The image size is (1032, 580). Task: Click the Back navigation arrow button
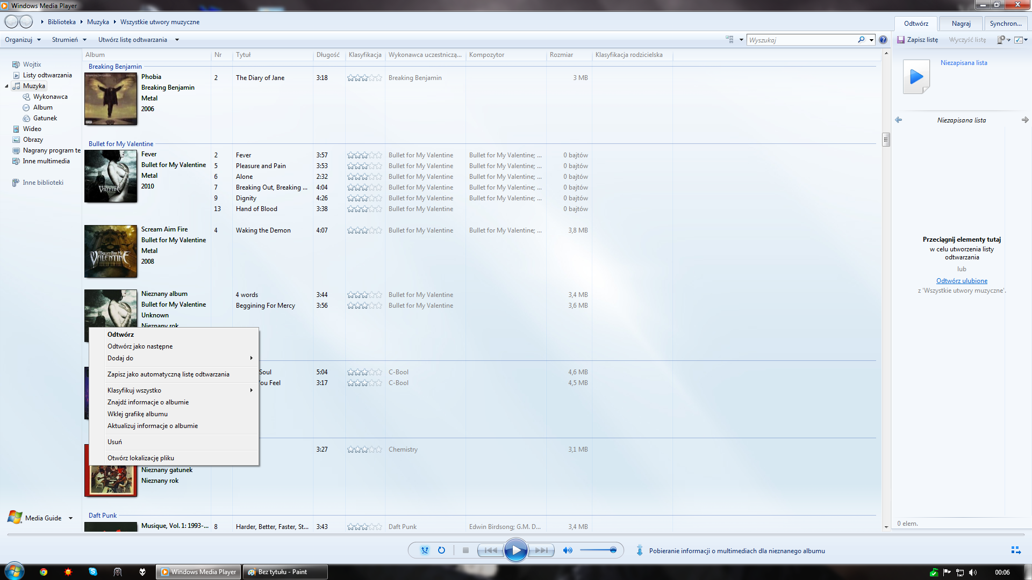tap(11, 22)
